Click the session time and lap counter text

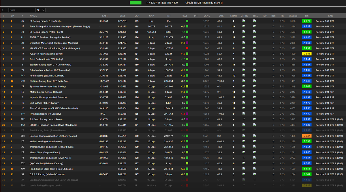point(162,3)
